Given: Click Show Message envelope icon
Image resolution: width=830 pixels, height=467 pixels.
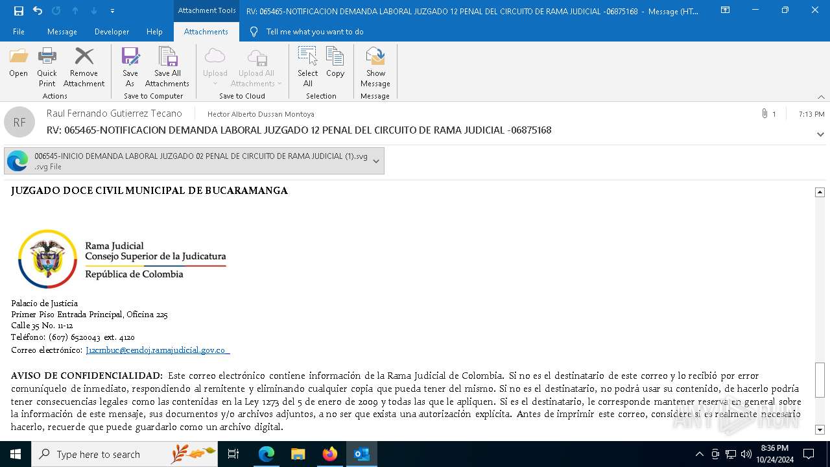Looking at the screenshot, I should pyautogui.click(x=375, y=67).
